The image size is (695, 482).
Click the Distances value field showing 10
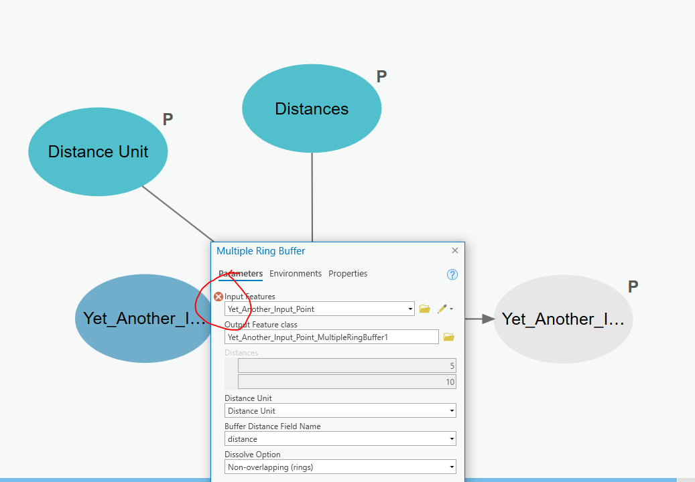(345, 381)
